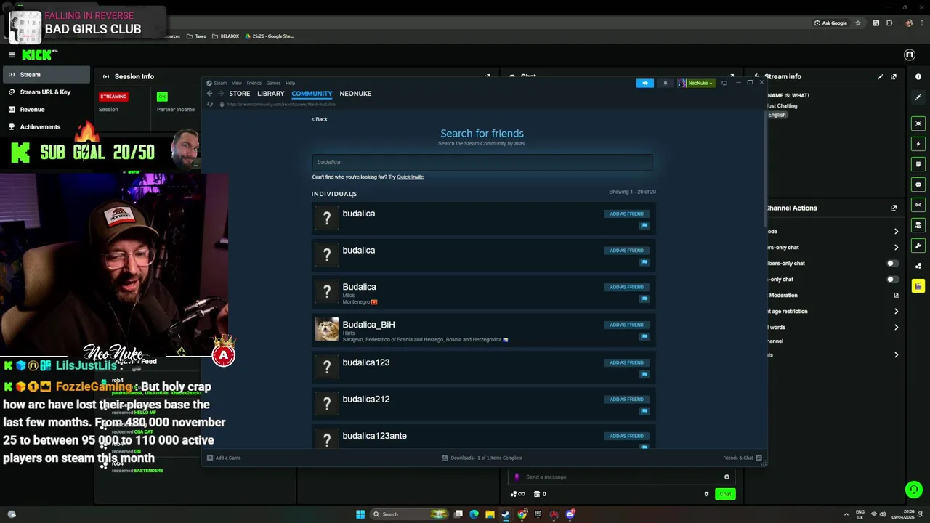This screenshot has width=930, height=523.
Task: Switch to the Steam LIBRARY tab
Action: click(270, 94)
